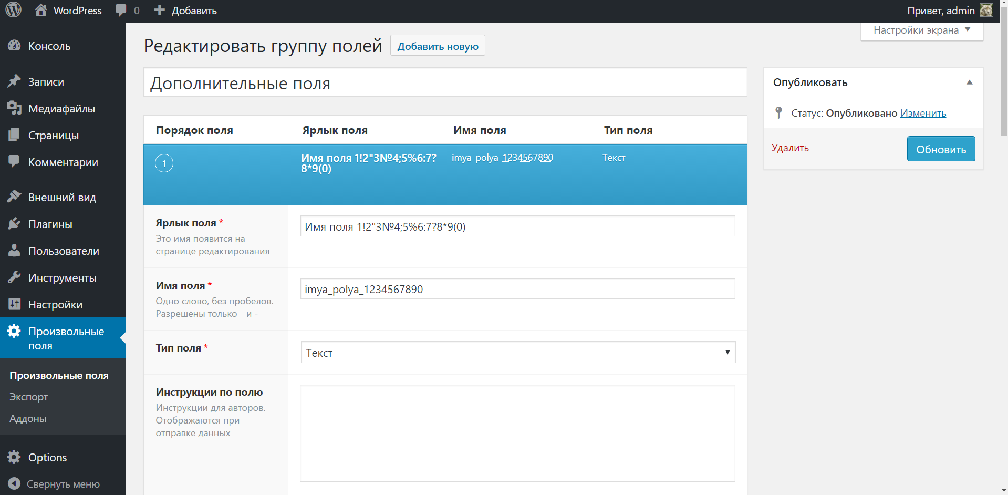Open the comments bubble icon in toolbar
Image resolution: width=1008 pixels, height=495 pixels.
tap(121, 11)
